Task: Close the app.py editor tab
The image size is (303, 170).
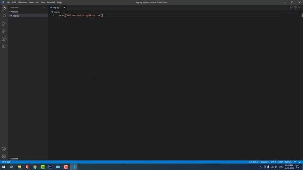Action: 64,8
